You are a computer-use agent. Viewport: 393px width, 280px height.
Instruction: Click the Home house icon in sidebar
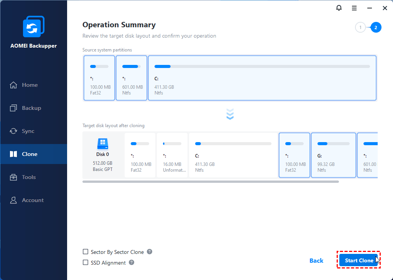(13, 85)
